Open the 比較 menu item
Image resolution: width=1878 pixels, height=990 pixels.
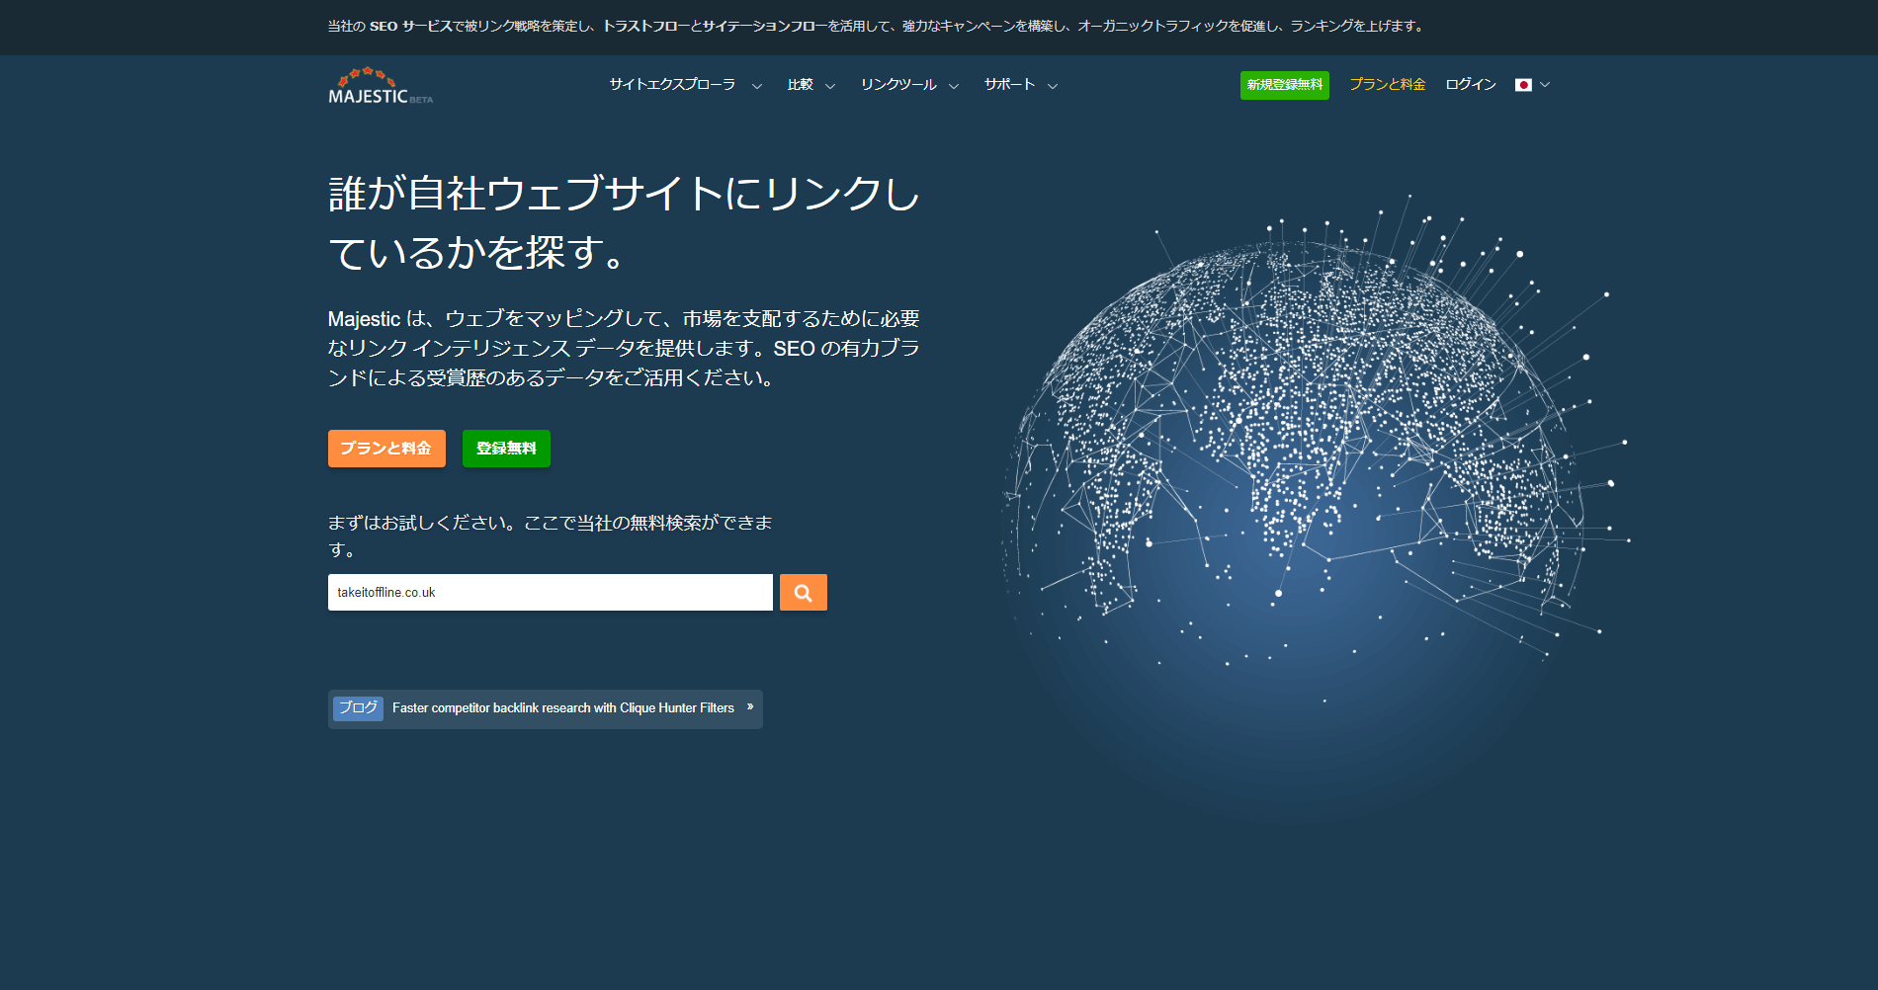[x=800, y=85]
